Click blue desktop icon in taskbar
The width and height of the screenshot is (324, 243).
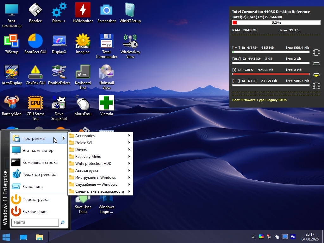pyautogui.click(x=23, y=237)
